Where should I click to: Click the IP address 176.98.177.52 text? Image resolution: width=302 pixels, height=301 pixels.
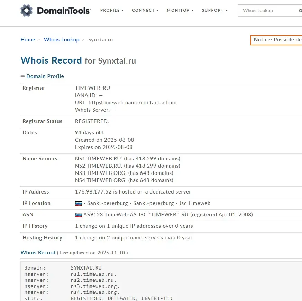tap(93, 192)
